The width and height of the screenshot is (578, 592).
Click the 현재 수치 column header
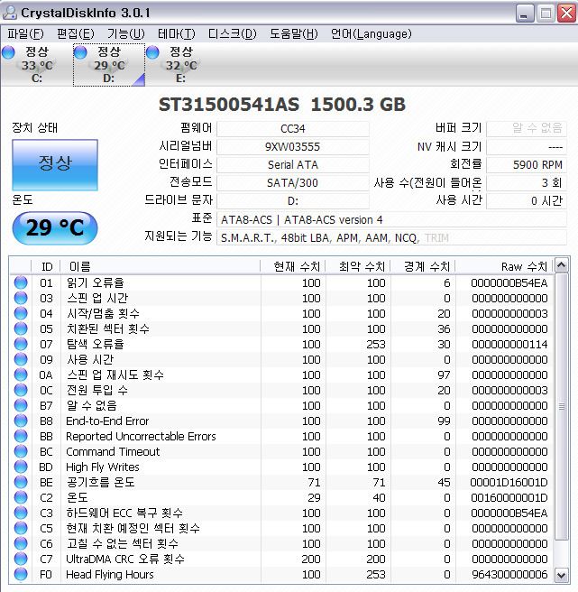point(293,267)
